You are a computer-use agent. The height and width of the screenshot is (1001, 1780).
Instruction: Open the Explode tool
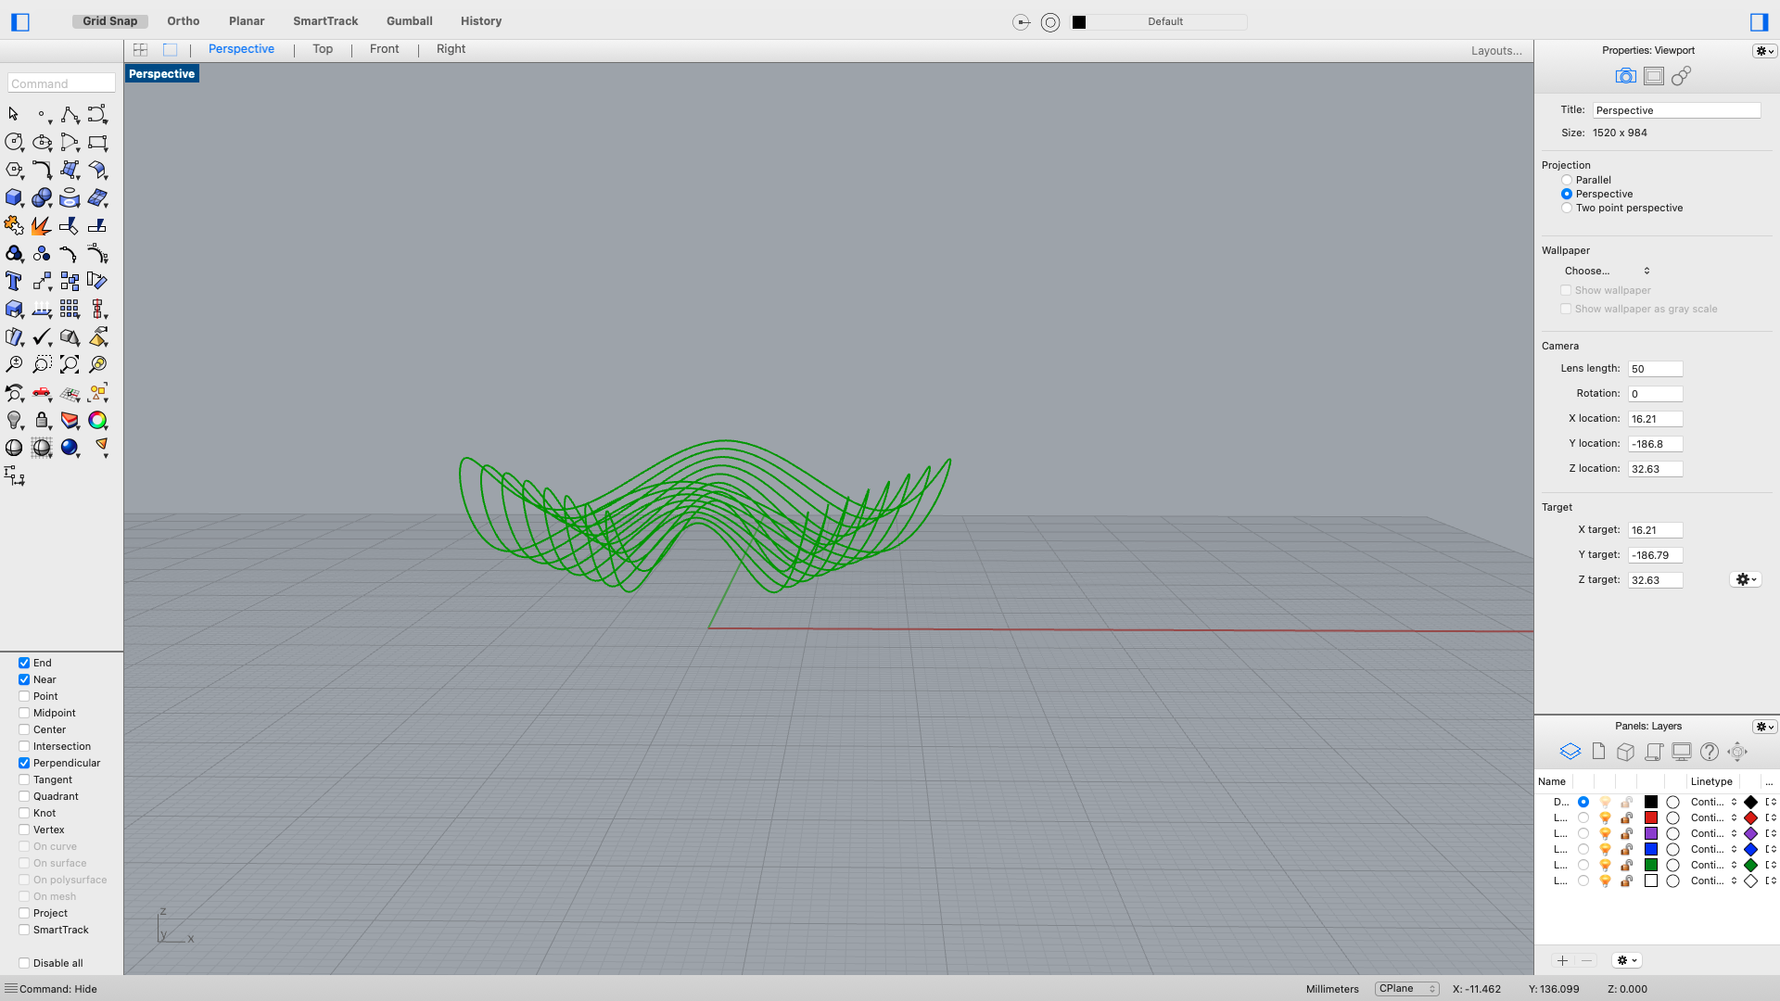(x=41, y=225)
